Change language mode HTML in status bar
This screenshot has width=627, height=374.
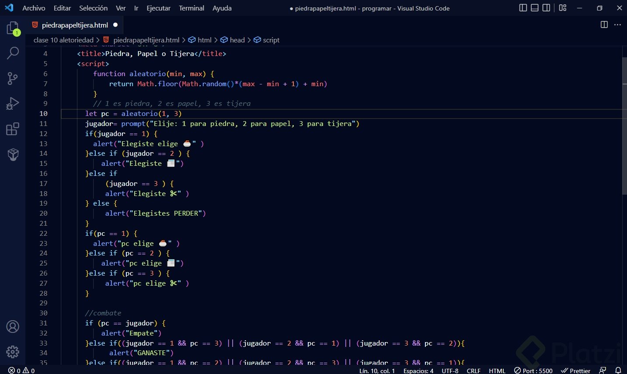click(x=497, y=371)
